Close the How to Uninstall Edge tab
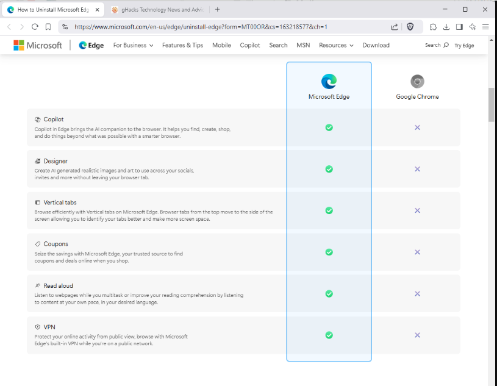497x386 pixels. coord(98,10)
